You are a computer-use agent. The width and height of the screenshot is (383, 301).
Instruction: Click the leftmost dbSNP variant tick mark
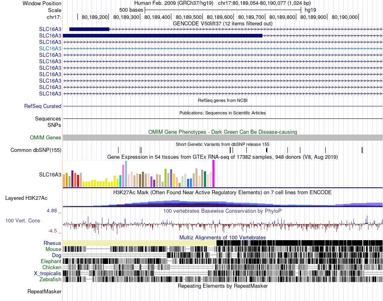click(118, 150)
